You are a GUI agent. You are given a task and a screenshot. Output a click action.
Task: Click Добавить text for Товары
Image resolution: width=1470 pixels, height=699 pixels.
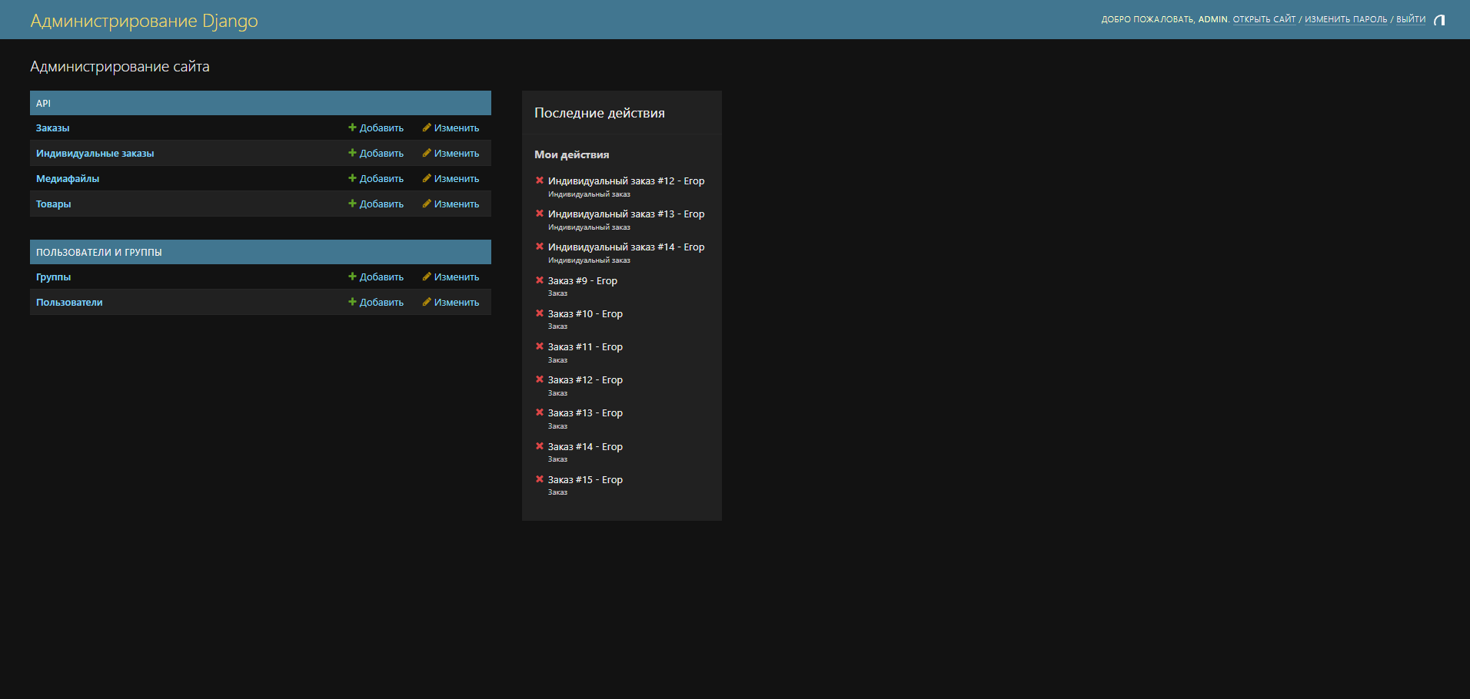pos(381,204)
